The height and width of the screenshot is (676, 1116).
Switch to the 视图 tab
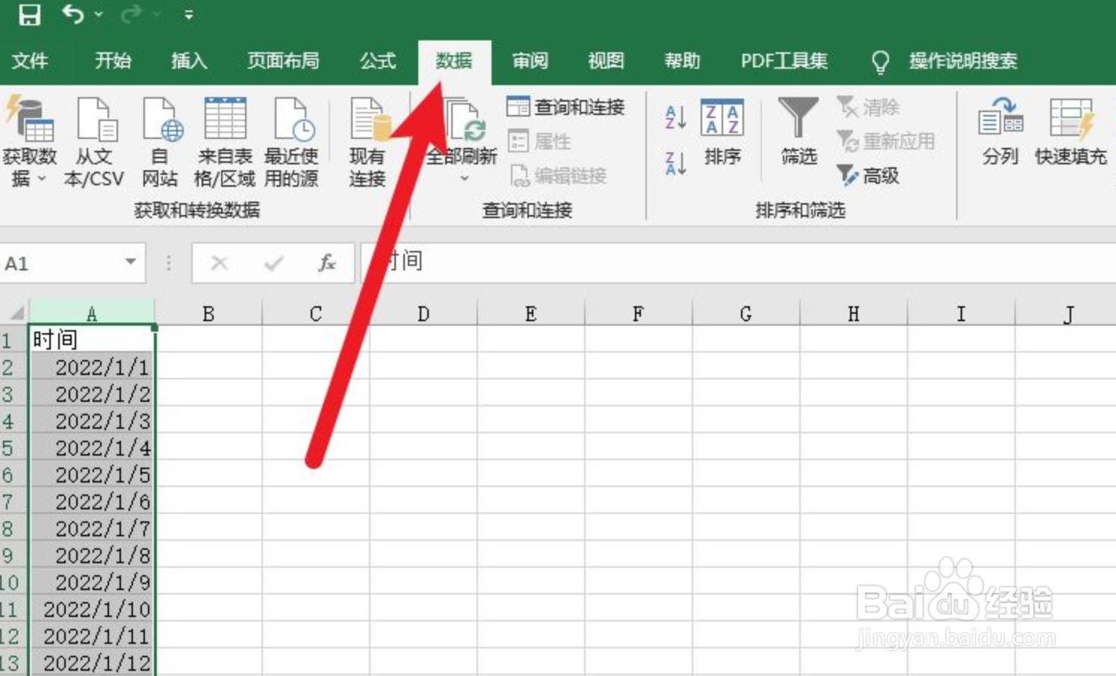pyautogui.click(x=605, y=61)
